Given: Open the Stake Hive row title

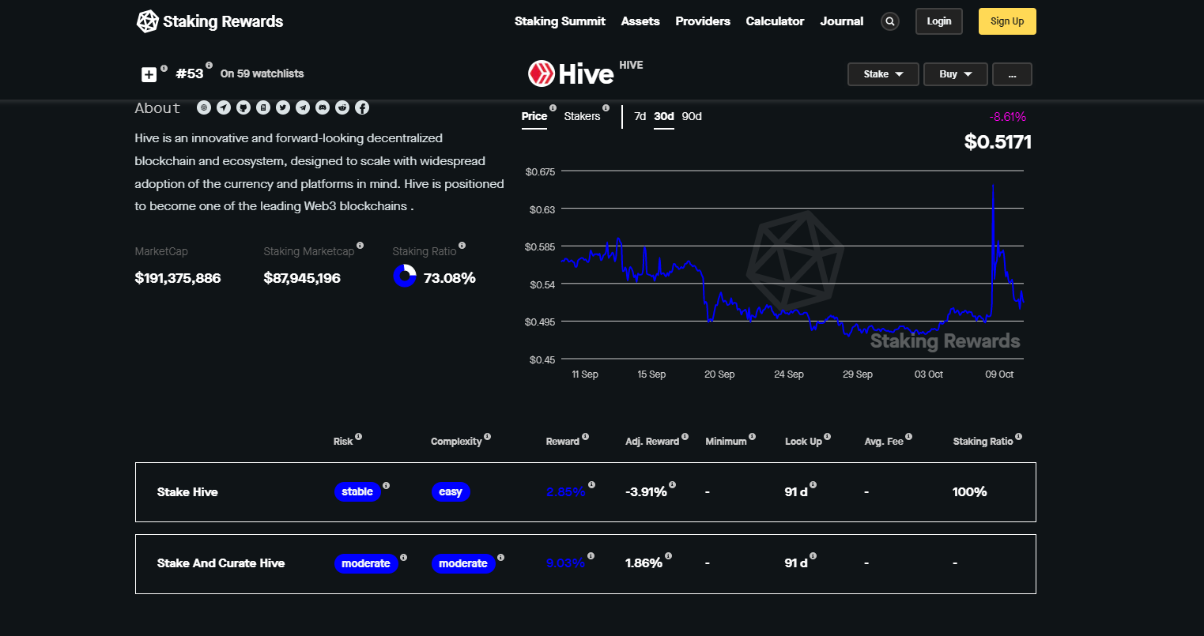Looking at the screenshot, I should [187, 492].
